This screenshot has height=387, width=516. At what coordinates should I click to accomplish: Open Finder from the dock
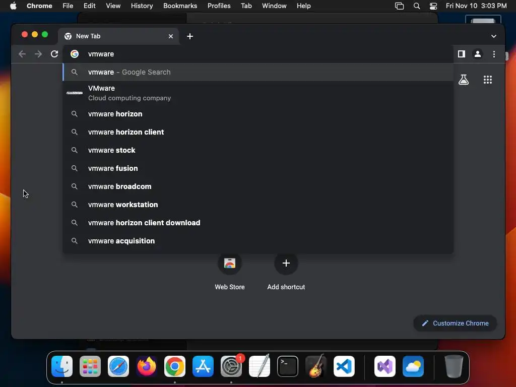62,366
